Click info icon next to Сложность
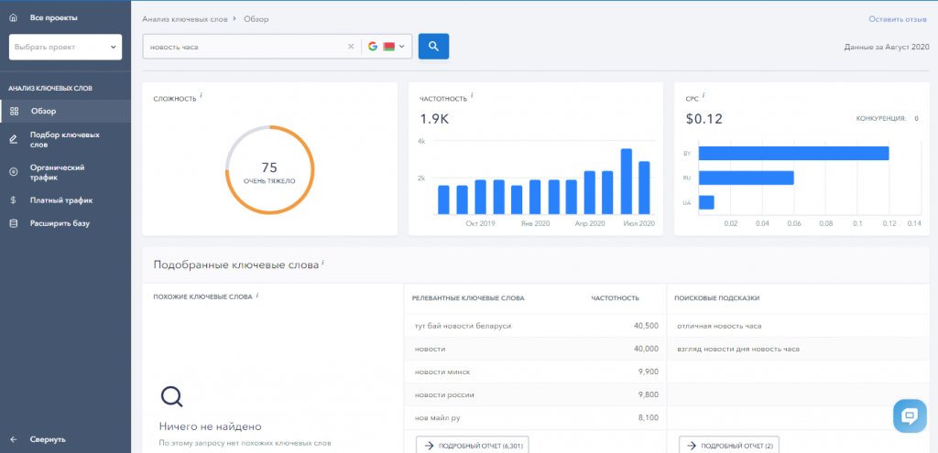 [202, 95]
